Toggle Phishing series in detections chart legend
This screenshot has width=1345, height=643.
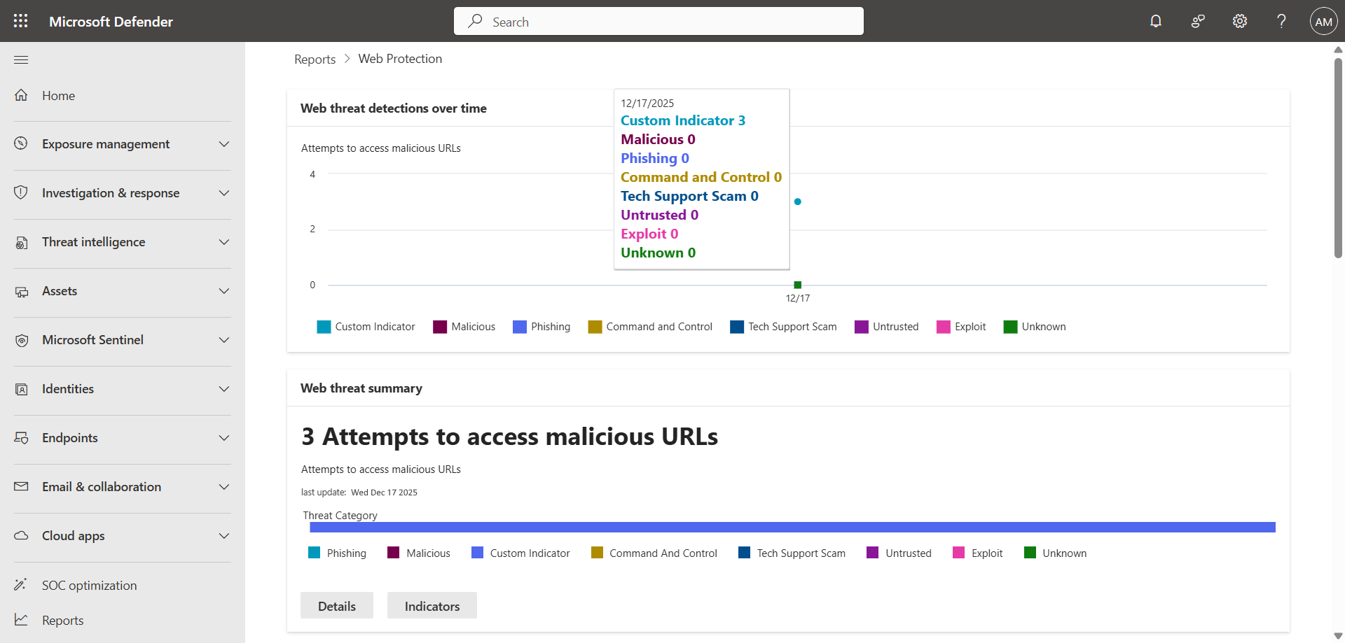coord(542,327)
